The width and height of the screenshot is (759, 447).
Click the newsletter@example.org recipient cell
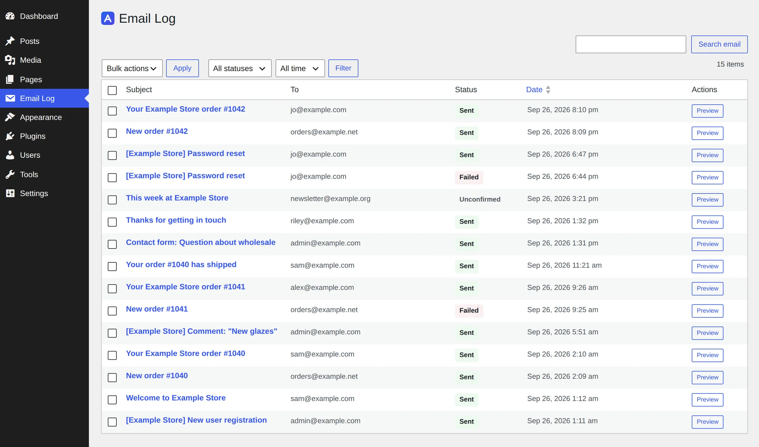330,199
